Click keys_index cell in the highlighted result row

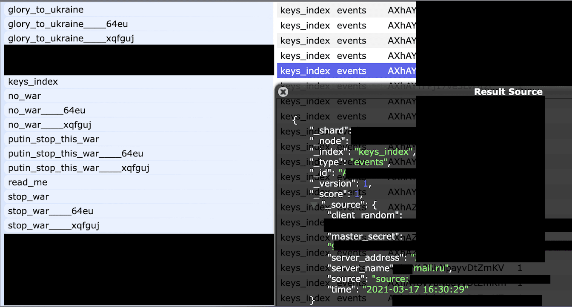[305, 71]
